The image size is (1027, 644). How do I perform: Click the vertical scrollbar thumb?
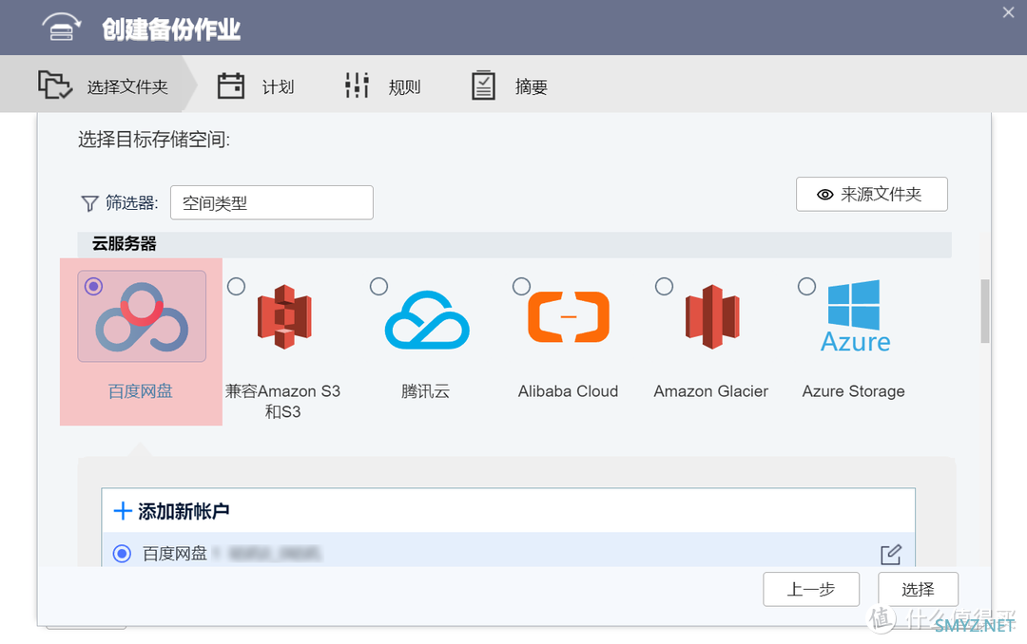click(984, 311)
